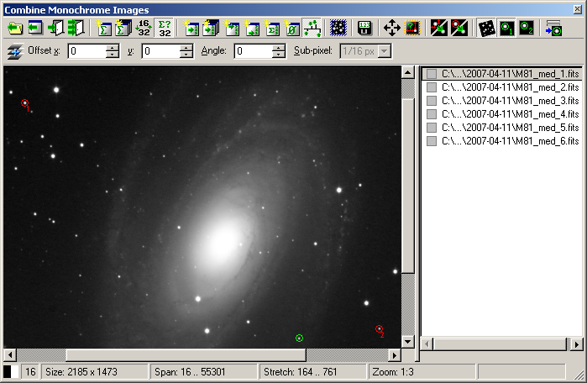
Task: Click the image vertical scrollbar thumb
Action: pos(407,186)
